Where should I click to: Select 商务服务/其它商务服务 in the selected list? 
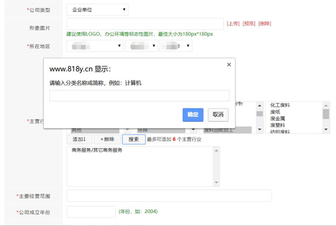click(97, 151)
